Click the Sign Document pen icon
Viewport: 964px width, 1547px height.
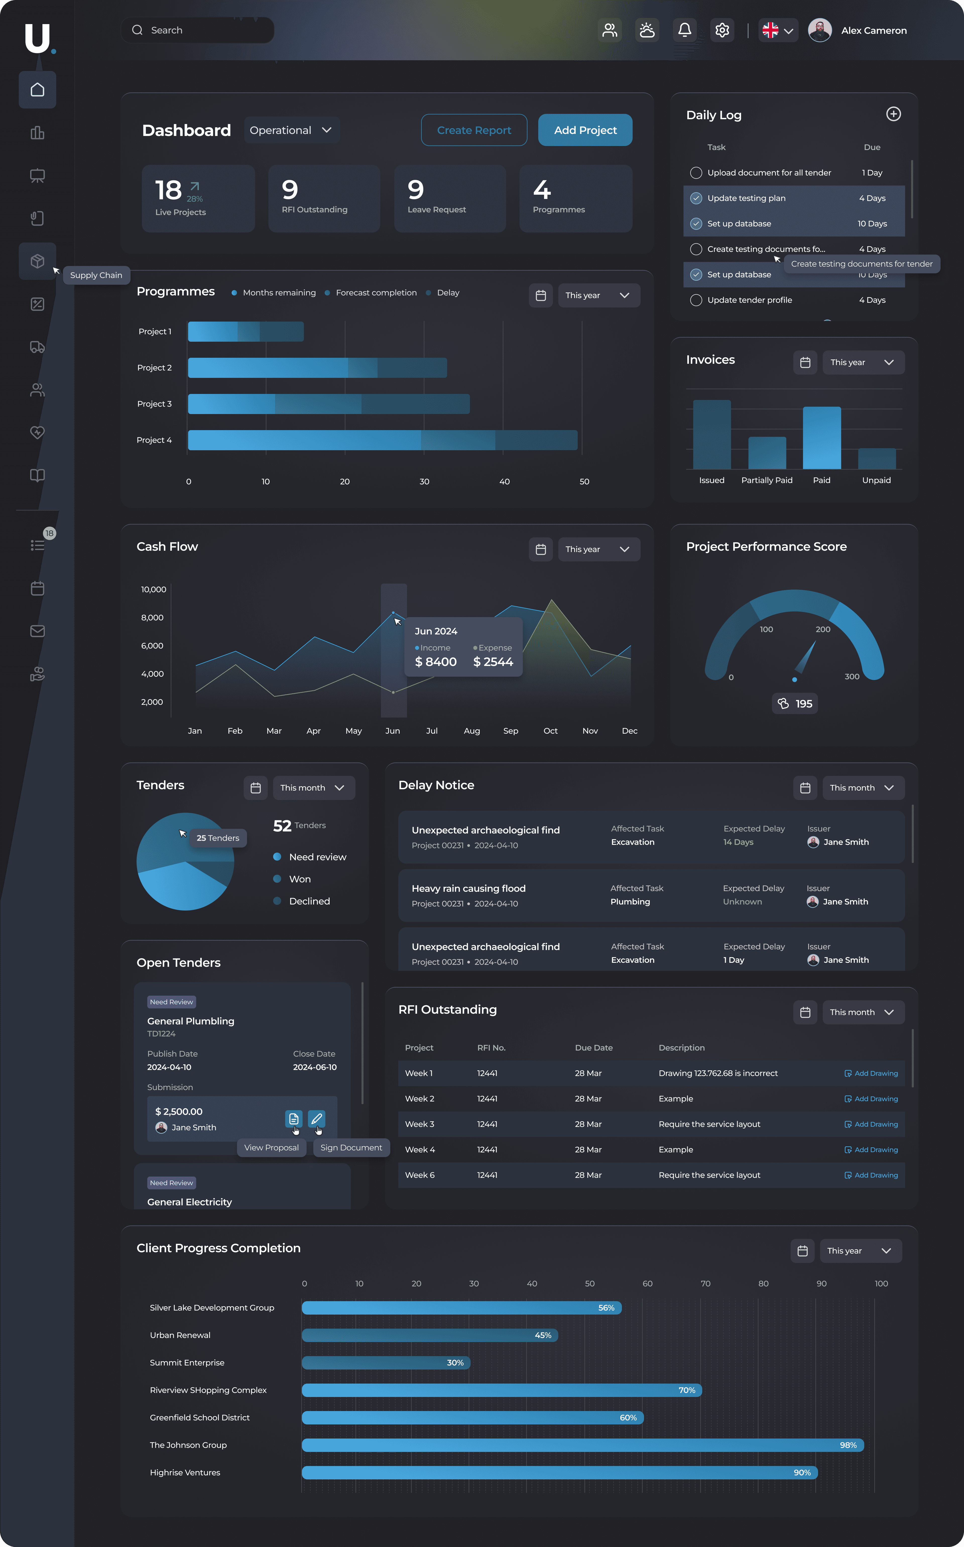(x=317, y=1118)
